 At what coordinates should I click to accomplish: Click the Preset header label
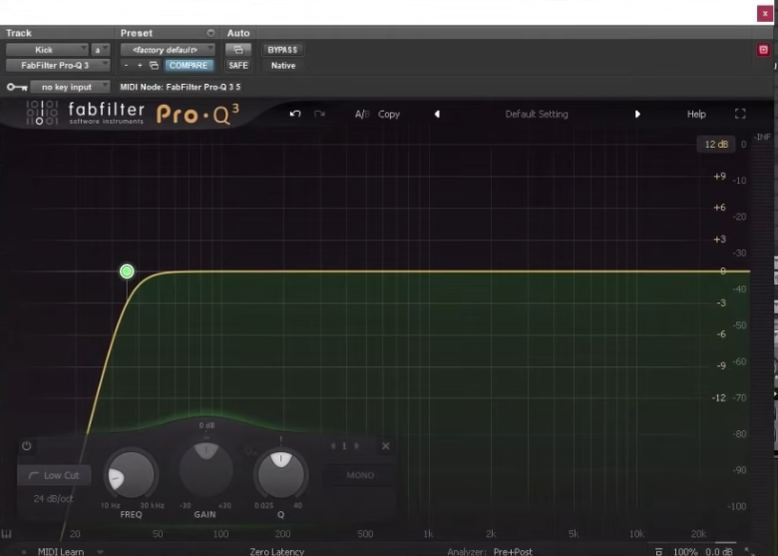[x=137, y=33]
